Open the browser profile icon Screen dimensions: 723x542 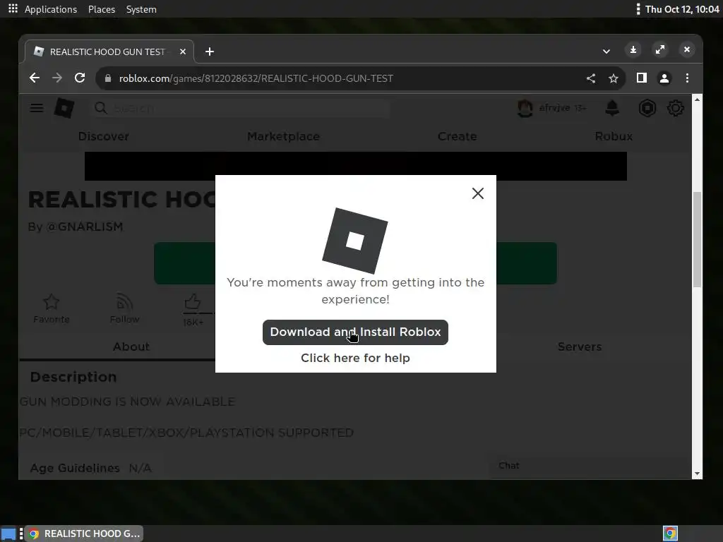664,78
